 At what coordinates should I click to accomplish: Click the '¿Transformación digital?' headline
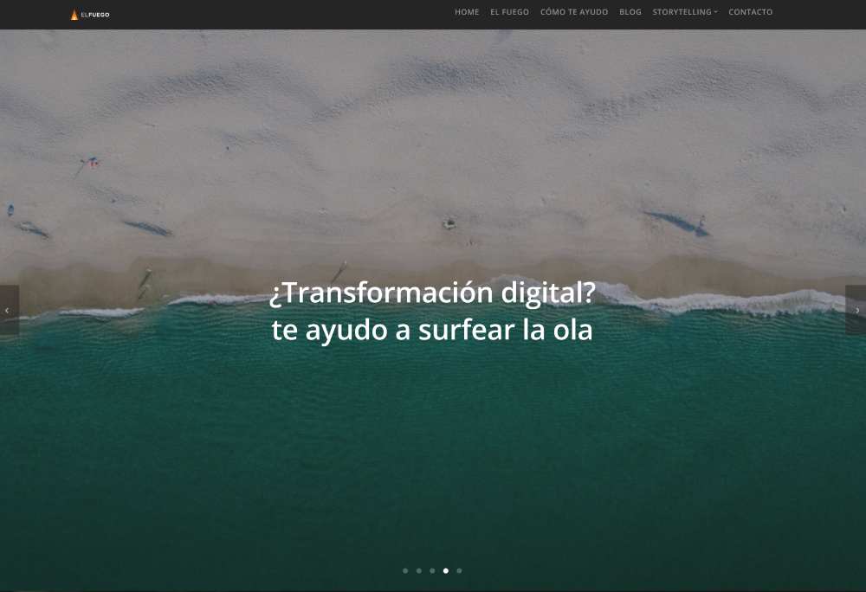click(432, 293)
